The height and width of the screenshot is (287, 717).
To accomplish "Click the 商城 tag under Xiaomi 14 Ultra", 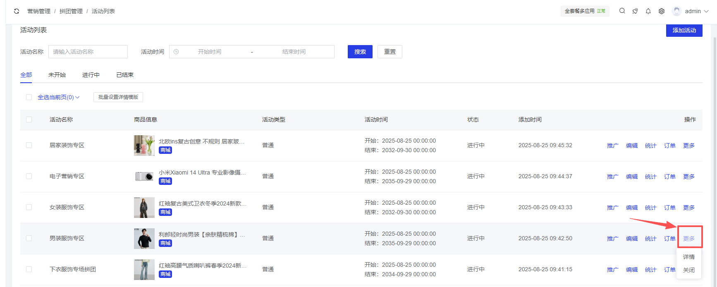I will pos(165,181).
